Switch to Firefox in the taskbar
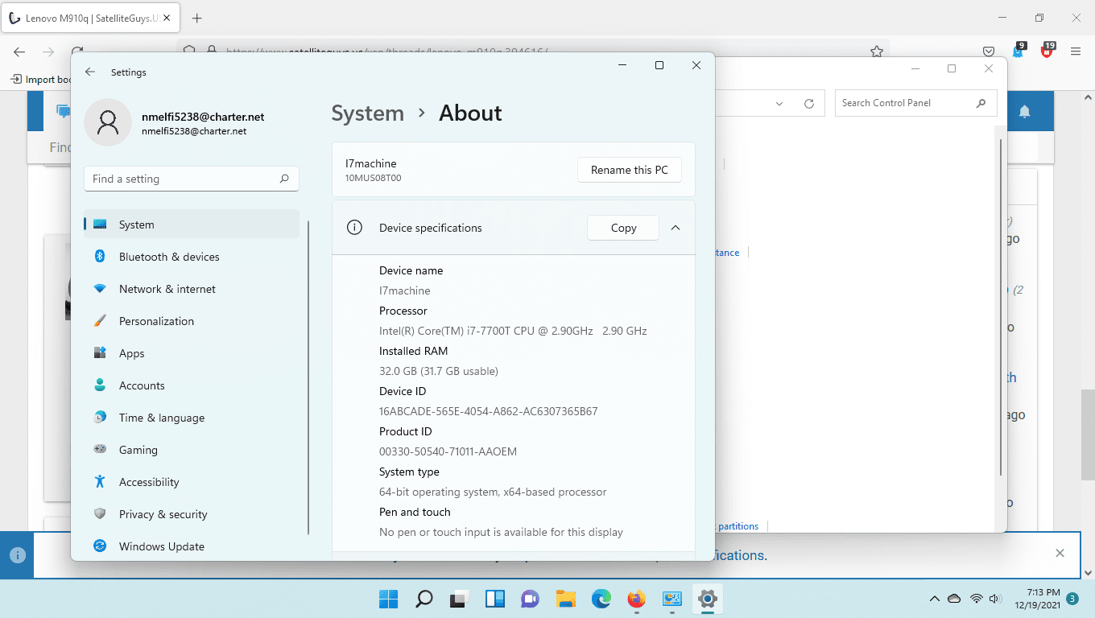 pos(636,599)
